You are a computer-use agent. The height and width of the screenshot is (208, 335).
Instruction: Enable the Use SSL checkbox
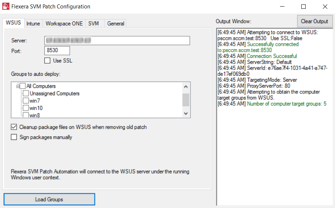tap(47, 61)
